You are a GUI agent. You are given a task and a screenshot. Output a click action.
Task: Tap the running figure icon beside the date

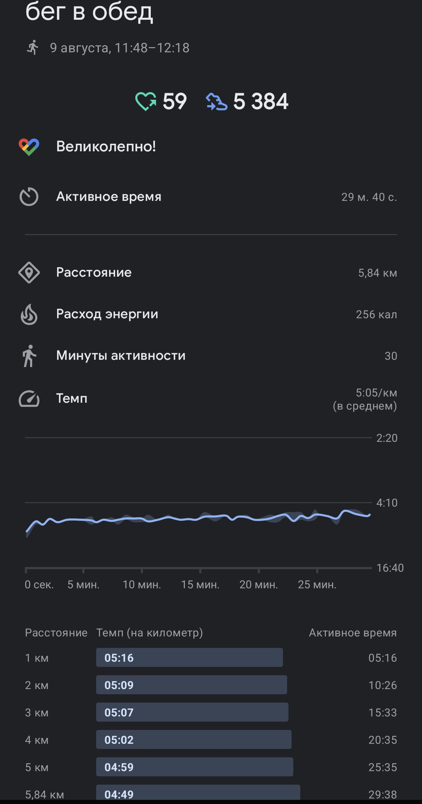33,47
